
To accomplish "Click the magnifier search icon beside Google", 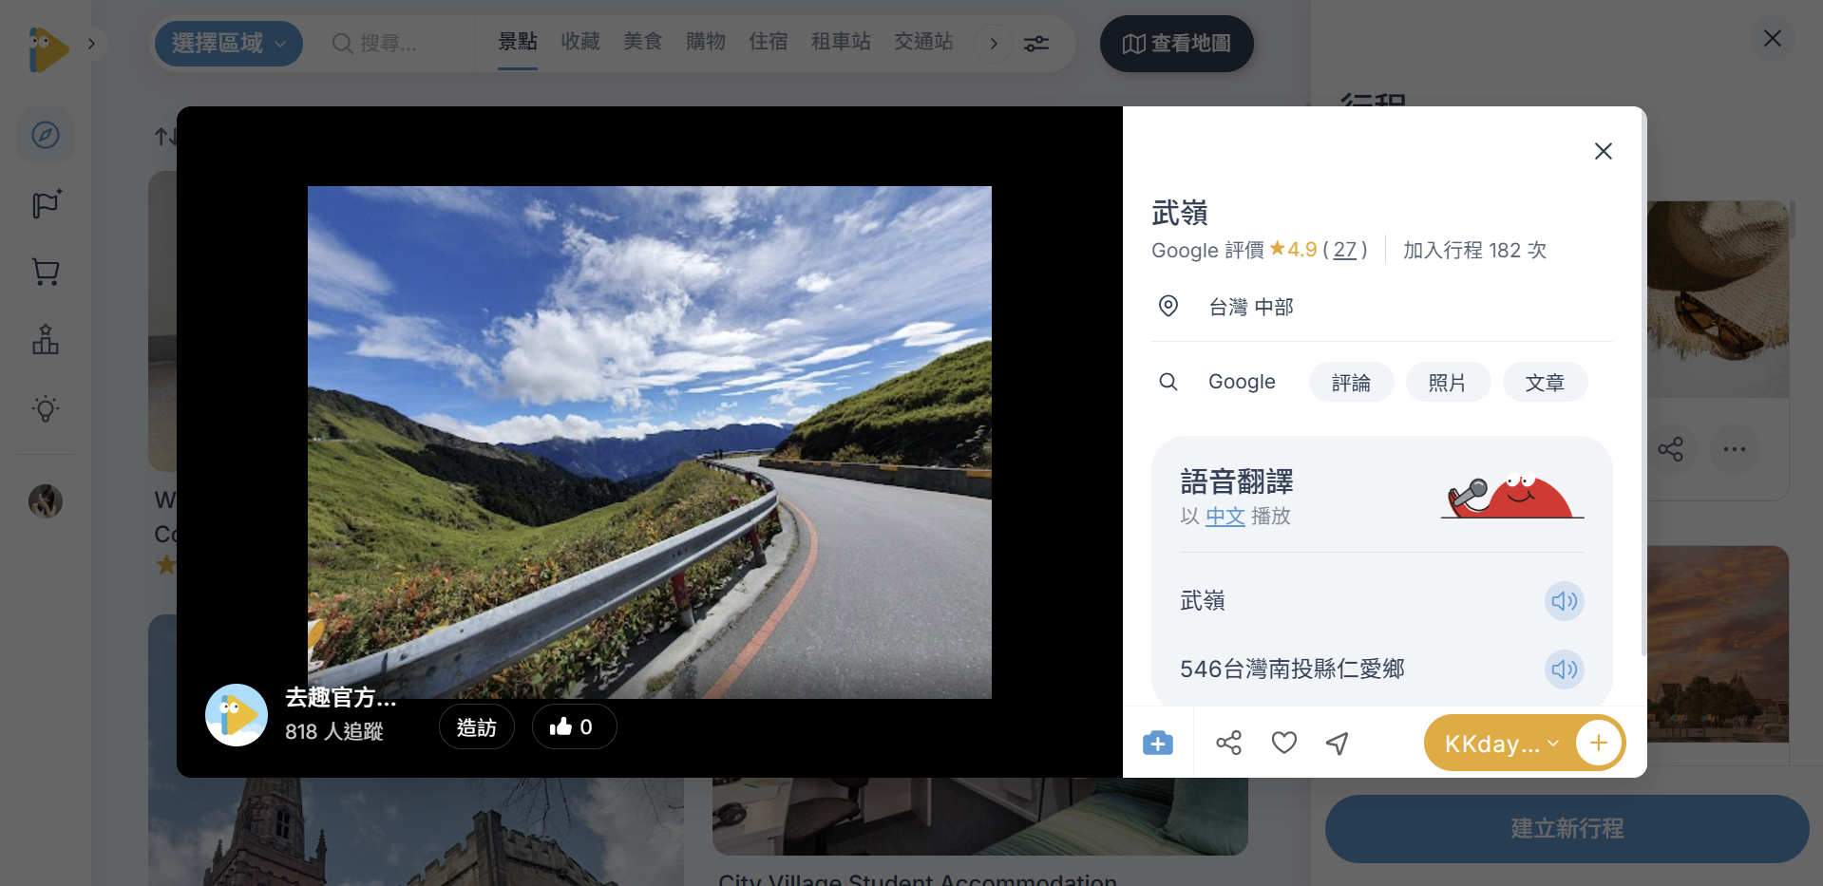I will [x=1168, y=382].
